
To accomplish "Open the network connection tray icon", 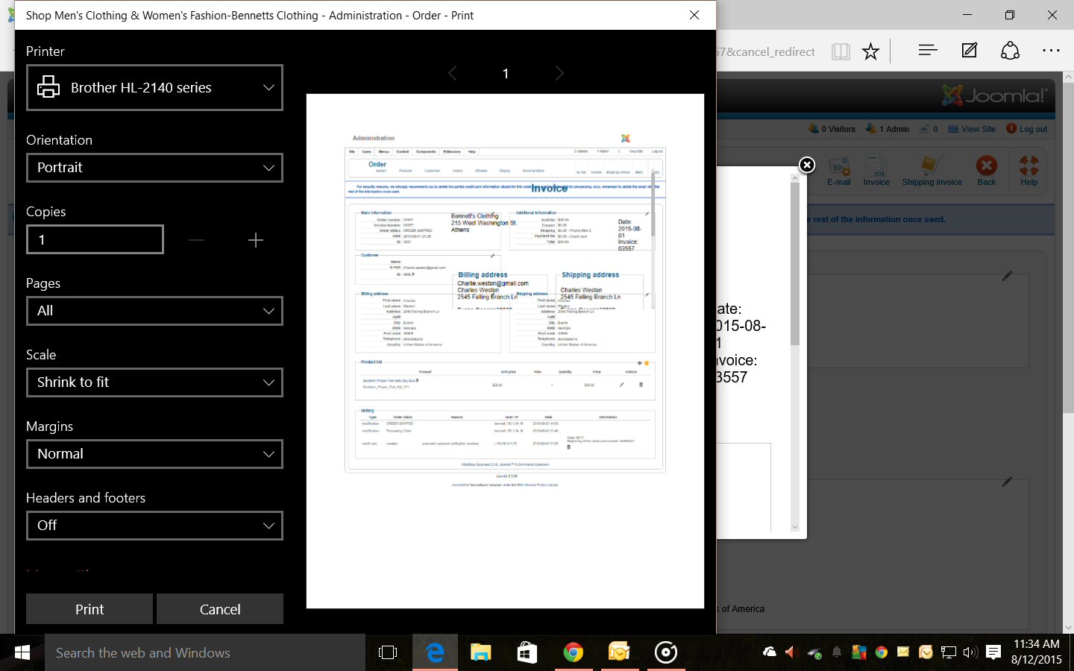I will pos(948,652).
